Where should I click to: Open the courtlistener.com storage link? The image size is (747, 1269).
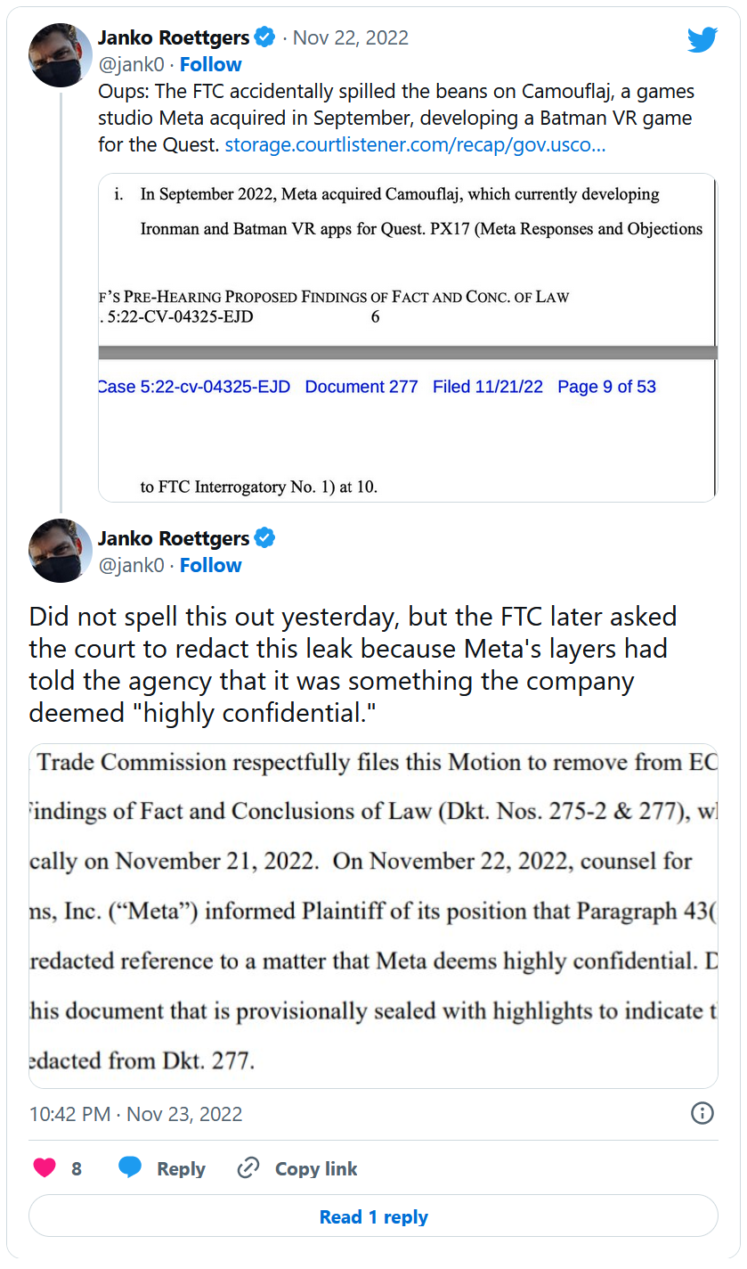click(x=415, y=144)
